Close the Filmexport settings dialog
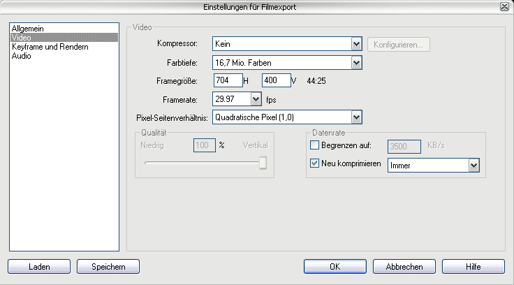 click(504, 6)
